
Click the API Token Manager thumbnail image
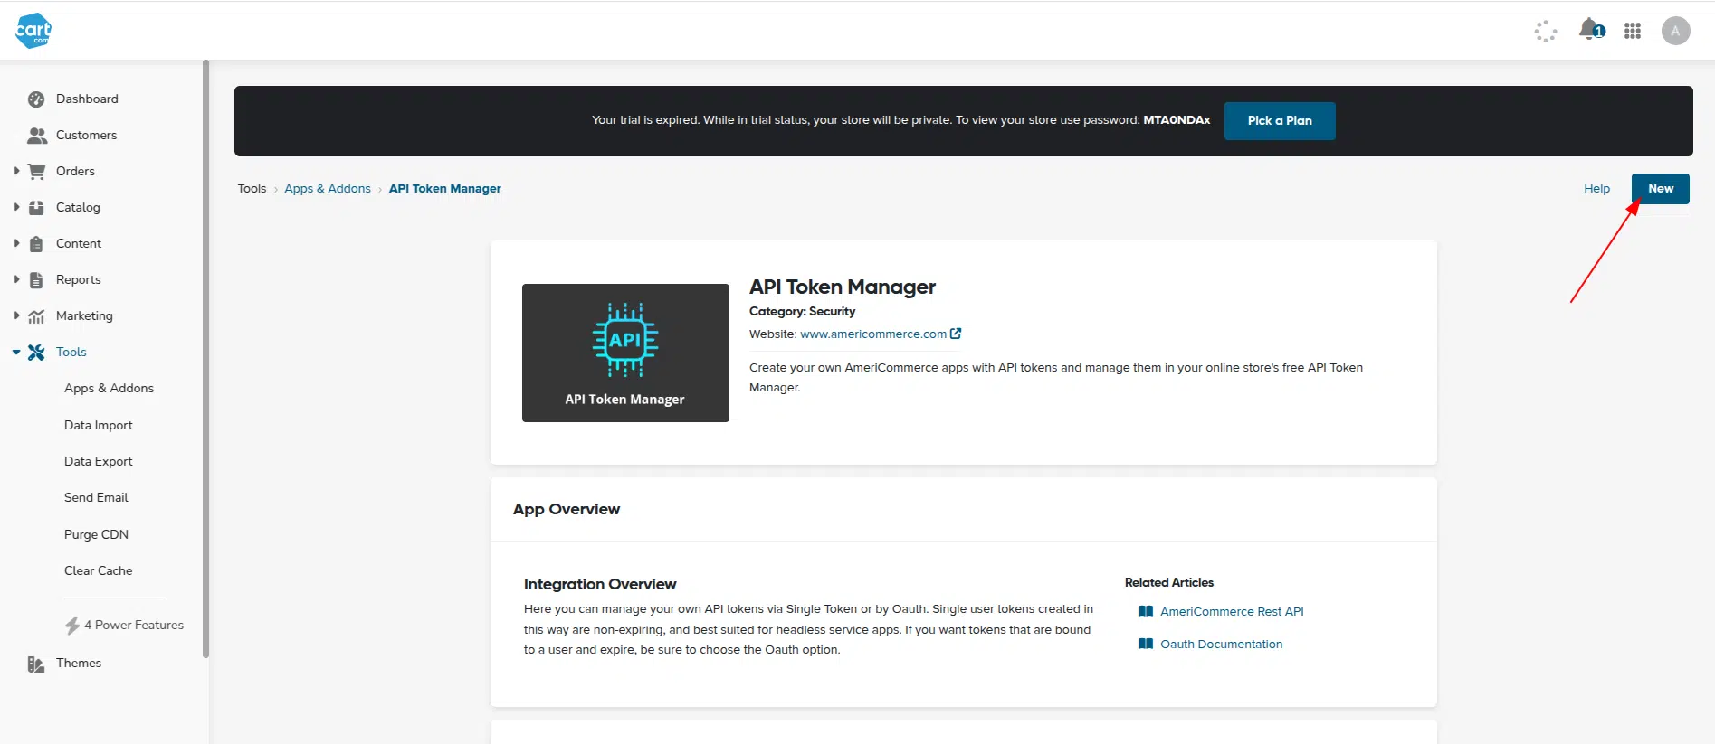(x=625, y=353)
